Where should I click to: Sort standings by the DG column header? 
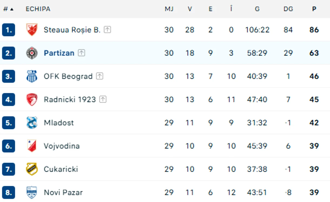(x=288, y=9)
